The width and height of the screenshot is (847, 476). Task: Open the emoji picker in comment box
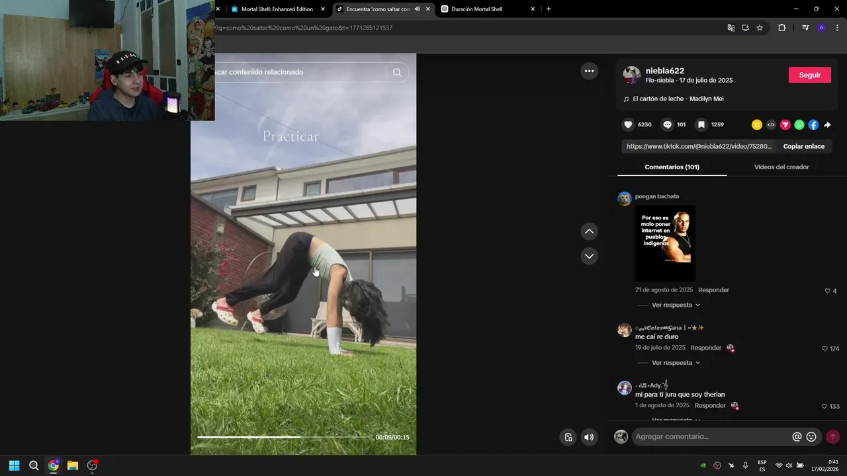tap(811, 437)
